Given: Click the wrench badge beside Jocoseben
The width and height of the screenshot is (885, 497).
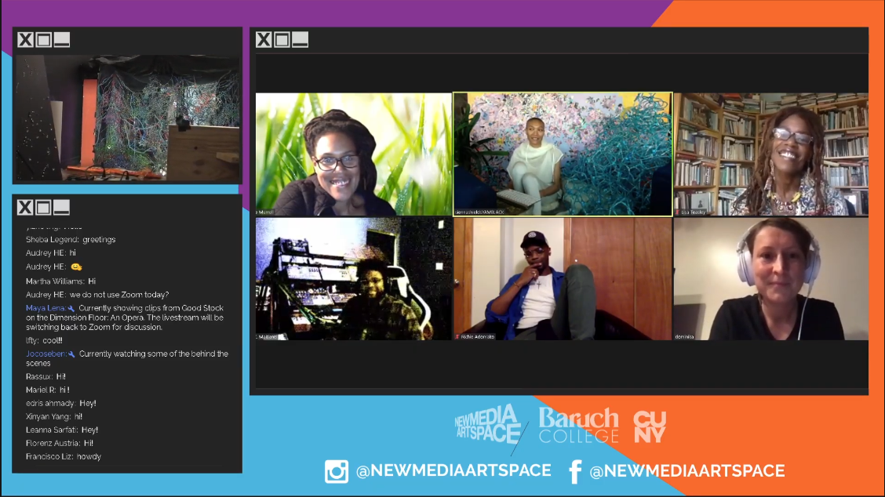Looking at the screenshot, I should pos(71,354).
